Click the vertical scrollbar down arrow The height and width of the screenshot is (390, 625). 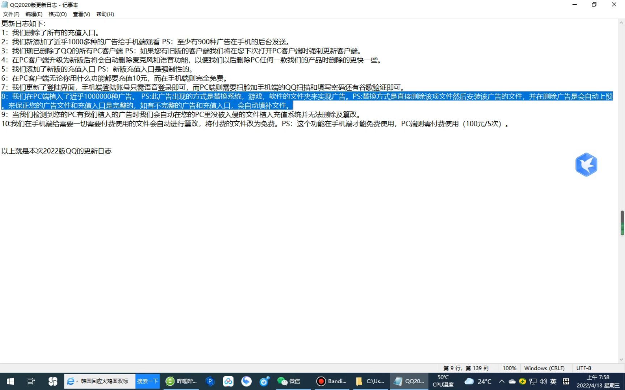tap(622, 360)
